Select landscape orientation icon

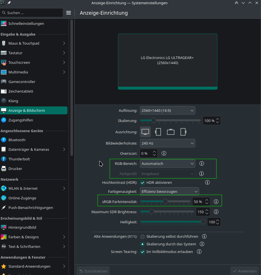click(x=145, y=132)
